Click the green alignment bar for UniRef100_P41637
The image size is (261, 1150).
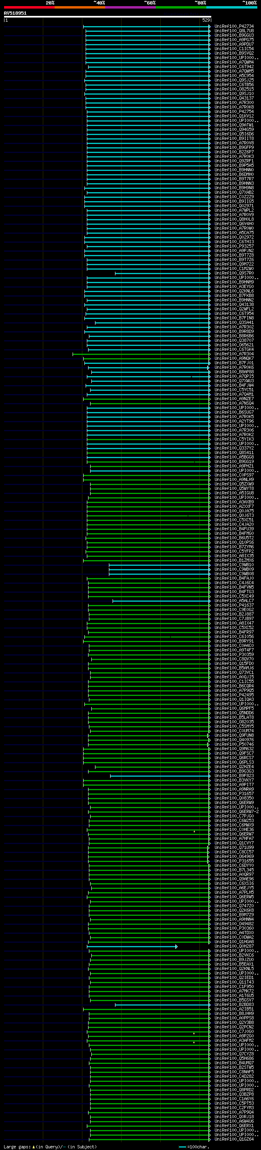(x=149, y=605)
